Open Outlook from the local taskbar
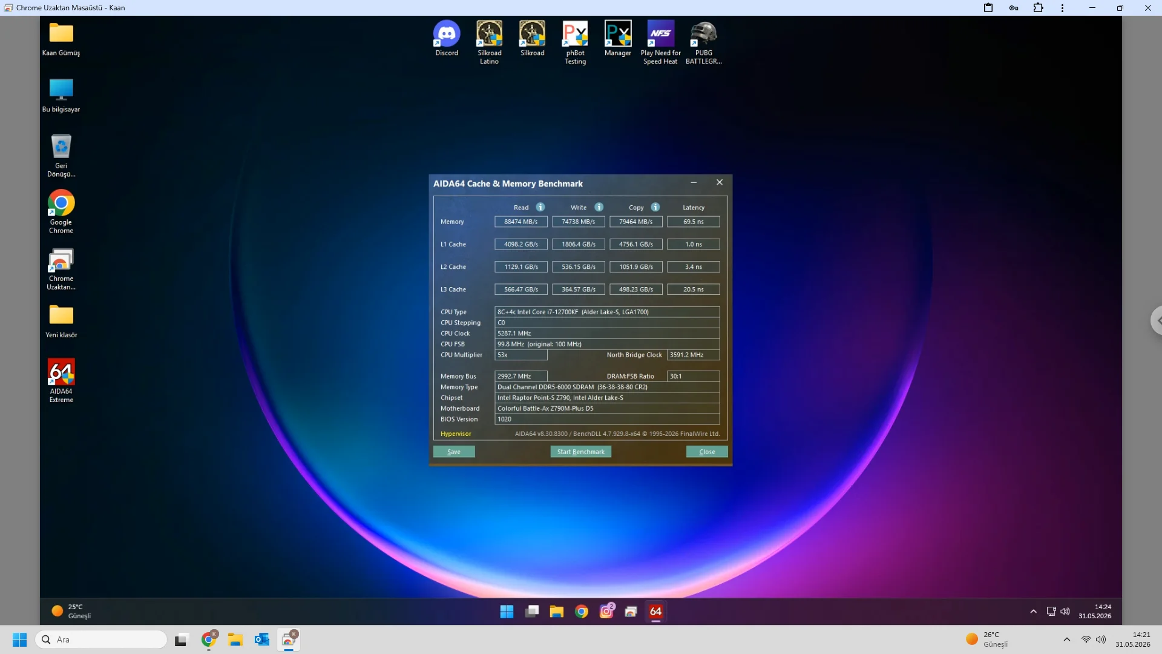This screenshot has width=1162, height=654. [x=262, y=639]
